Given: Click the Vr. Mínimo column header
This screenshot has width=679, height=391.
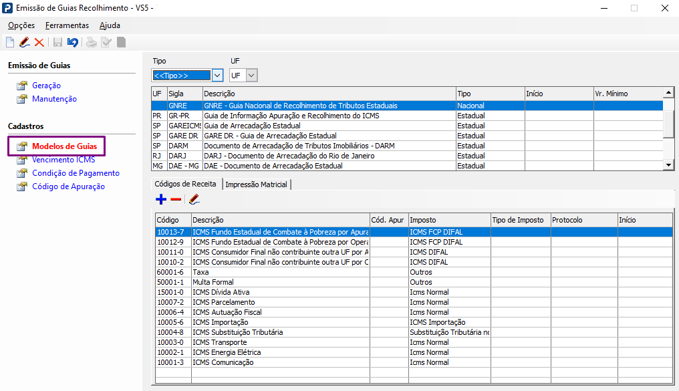Looking at the screenshot, I should point(628,94).
